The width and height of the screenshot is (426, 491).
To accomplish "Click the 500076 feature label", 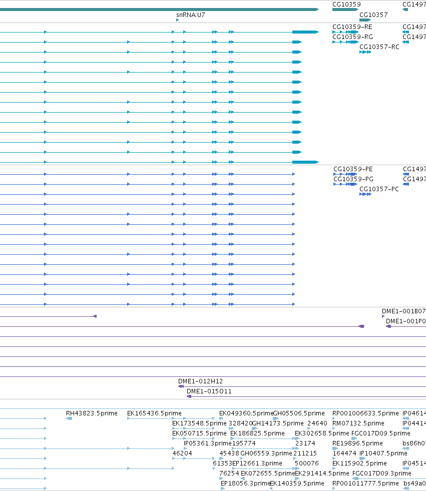I will (307, 463).
